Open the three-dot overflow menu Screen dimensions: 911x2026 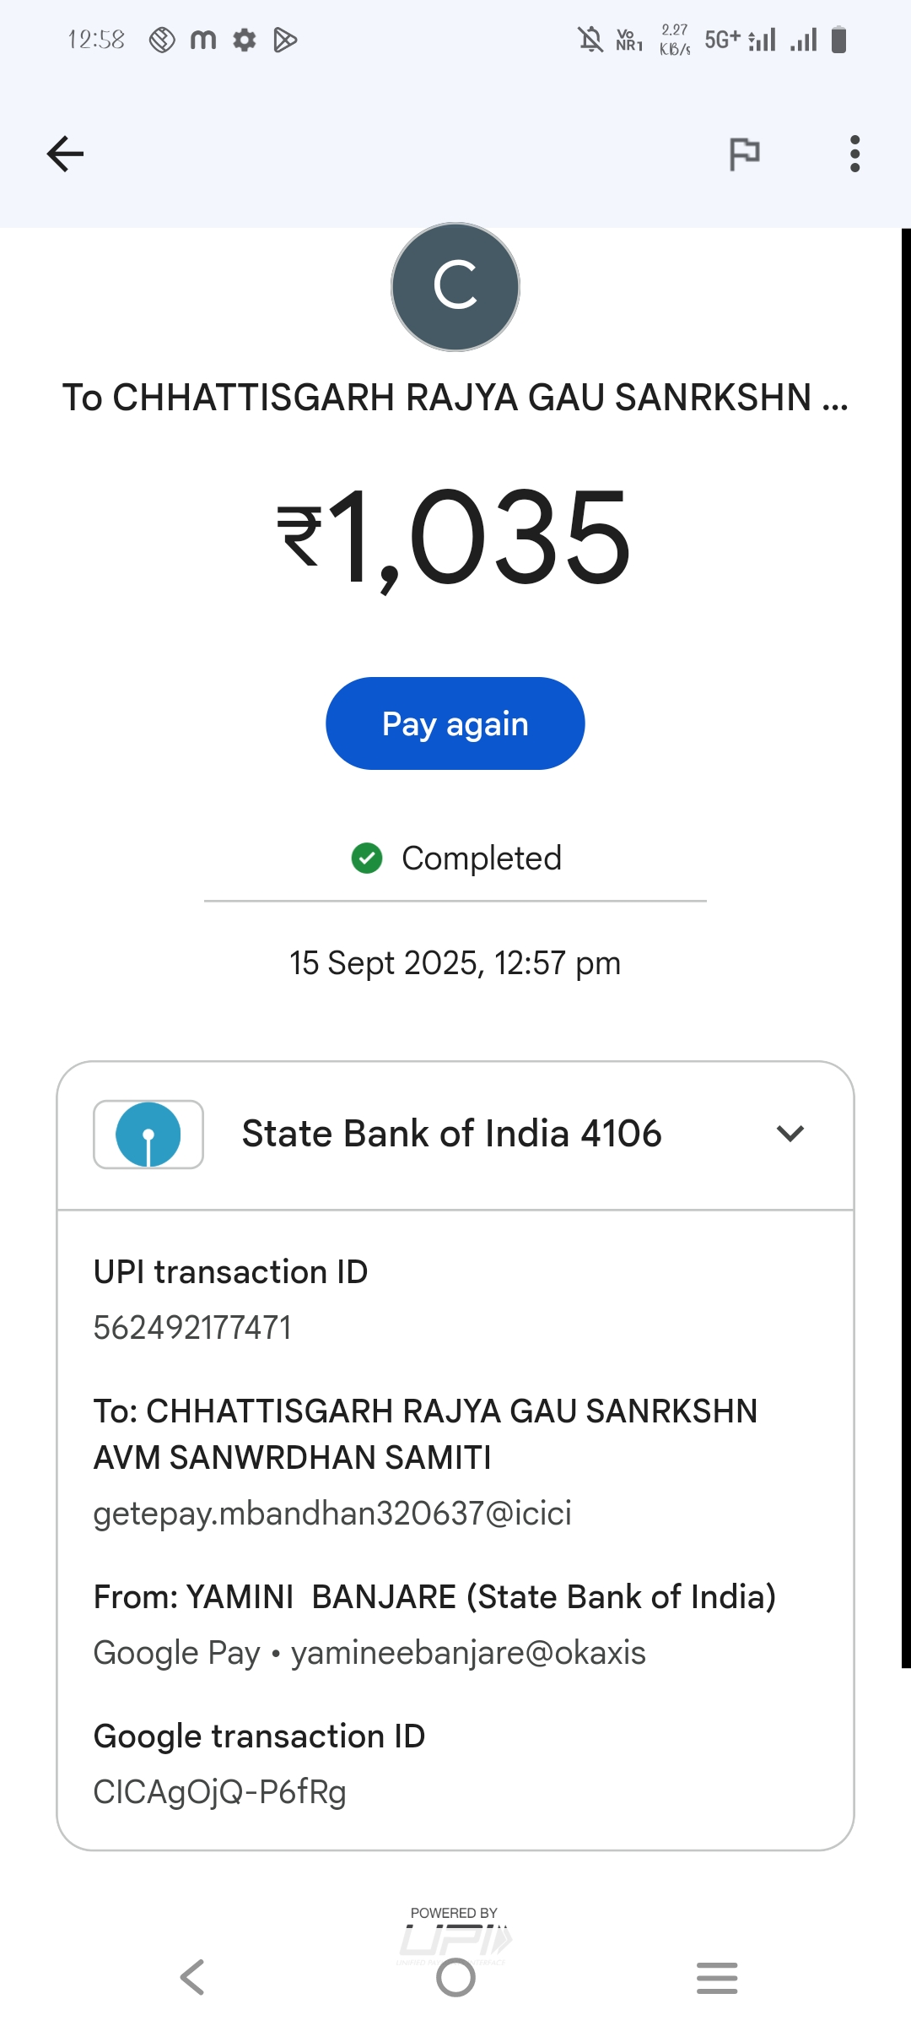pos(854,154)
